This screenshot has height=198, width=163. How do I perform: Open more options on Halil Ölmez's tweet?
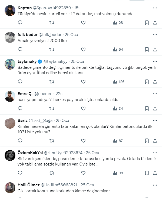click(155, 185)
